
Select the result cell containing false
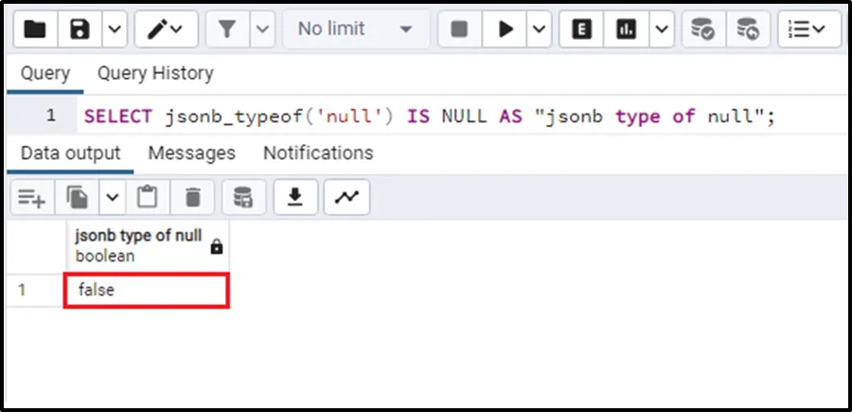tap(147, 291)
